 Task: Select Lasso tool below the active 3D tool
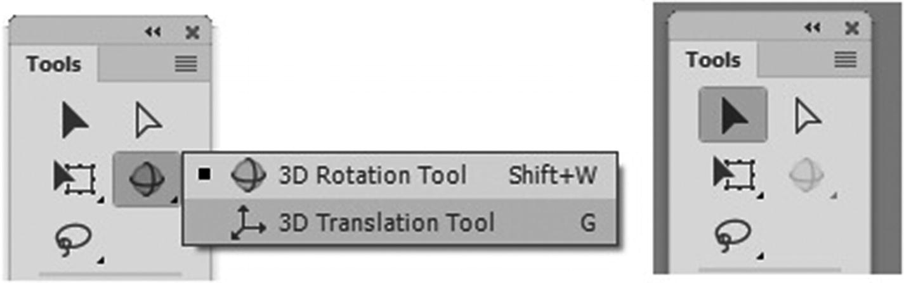coord(75,240)
